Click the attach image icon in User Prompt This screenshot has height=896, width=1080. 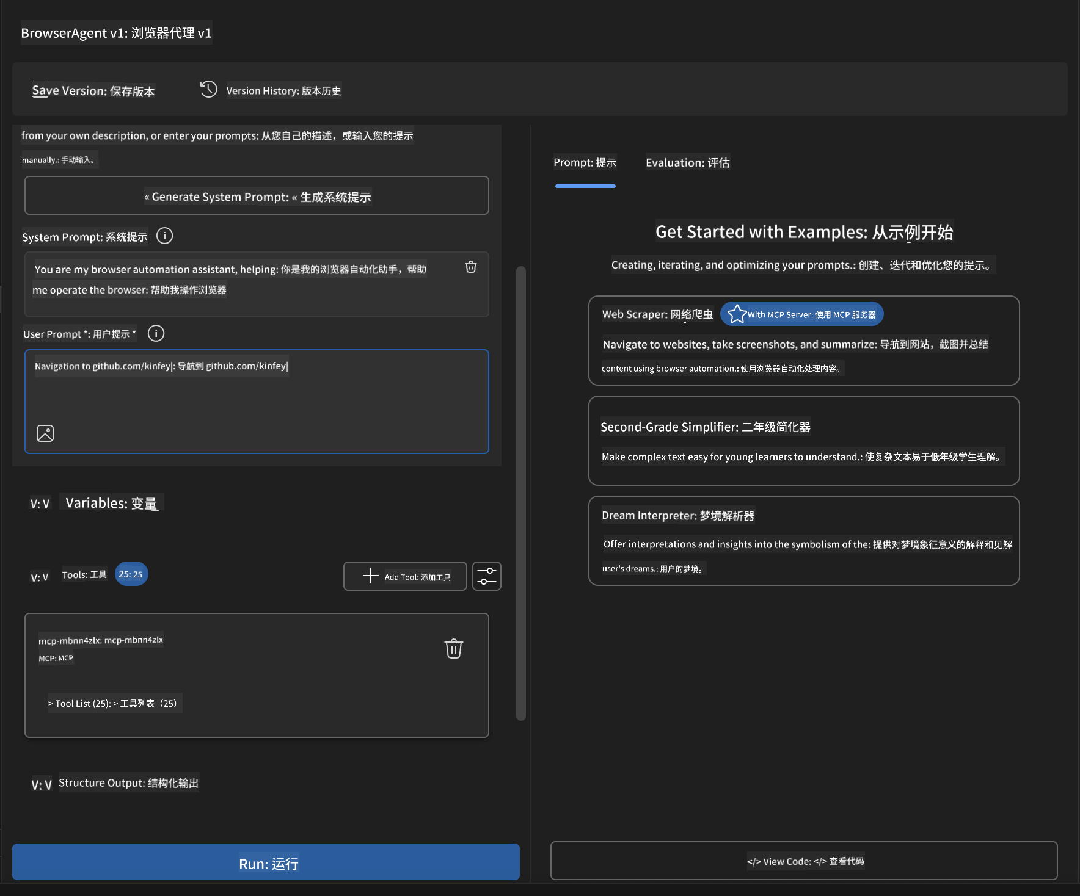pyautogui.click(x=45, y=433)
